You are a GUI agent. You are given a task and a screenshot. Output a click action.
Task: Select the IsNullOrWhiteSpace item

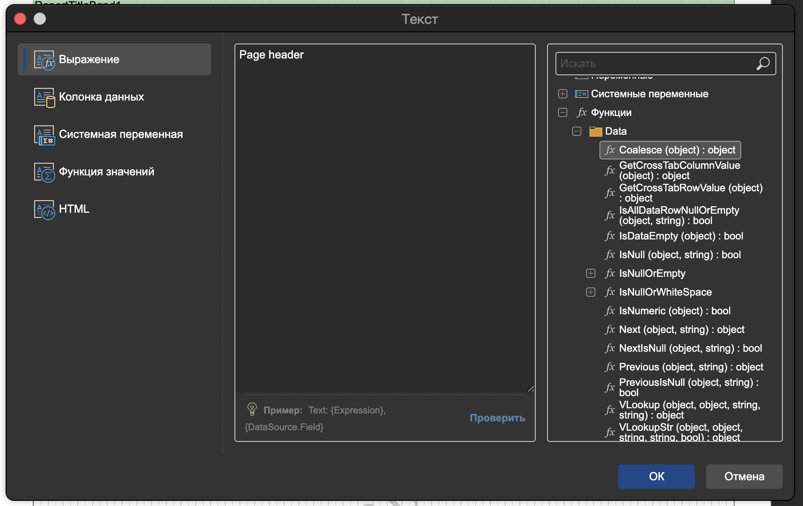pyautogui.click(x=665, y=292)
